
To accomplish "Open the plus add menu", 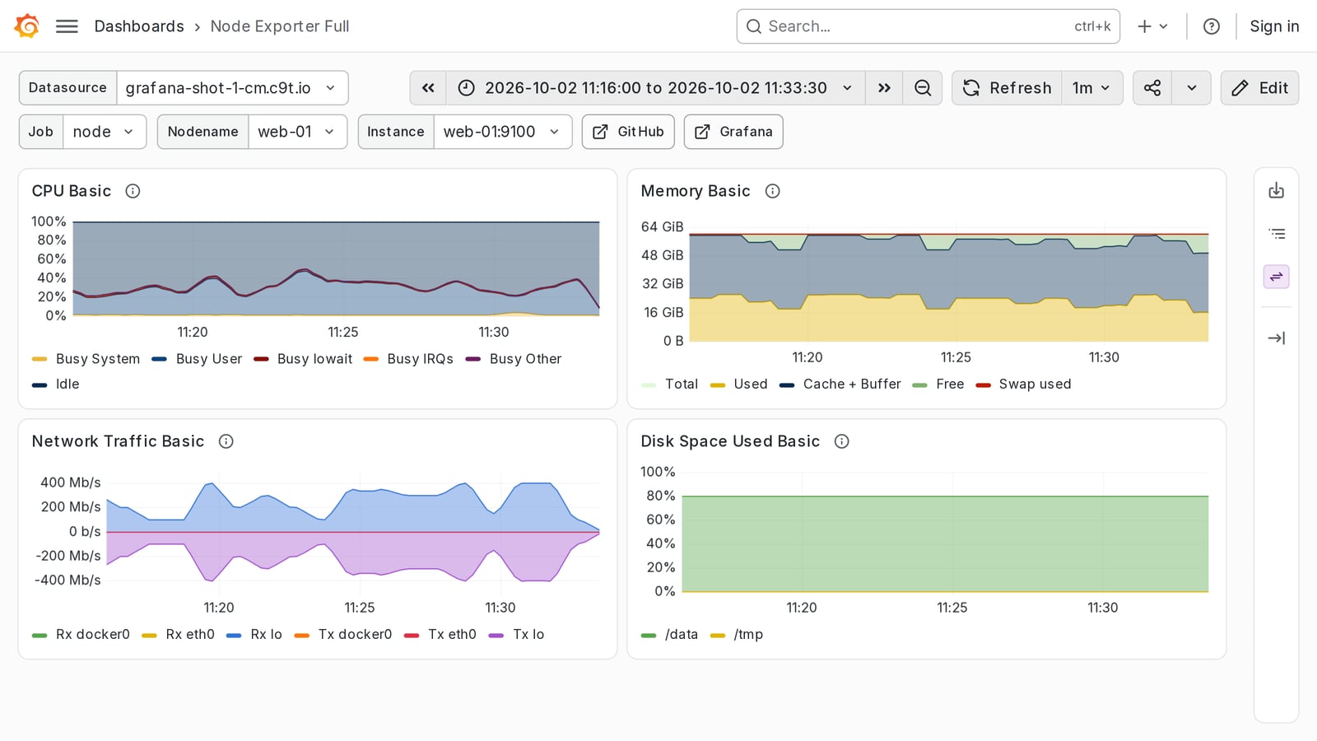I will click(1152, 26).
